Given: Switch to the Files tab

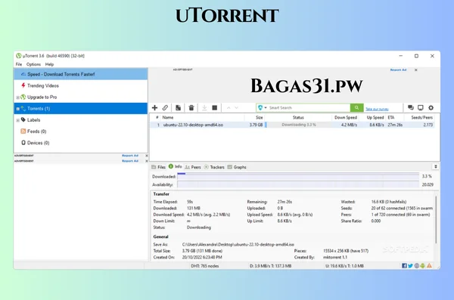Looking at the screenshot, I should tap(158, 167).
